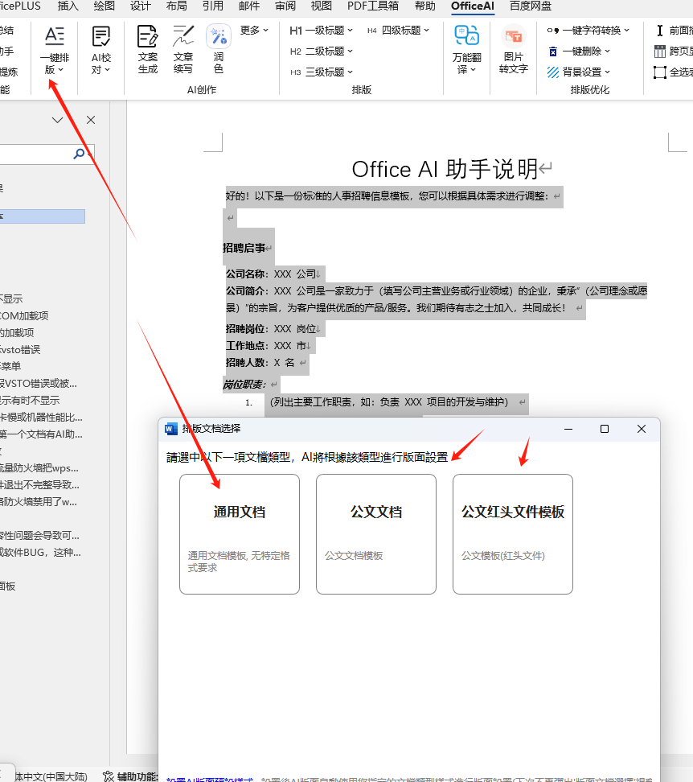Select navigation entry ending with vsto错误
Screen dimensions: 693x782
point(20,350)
